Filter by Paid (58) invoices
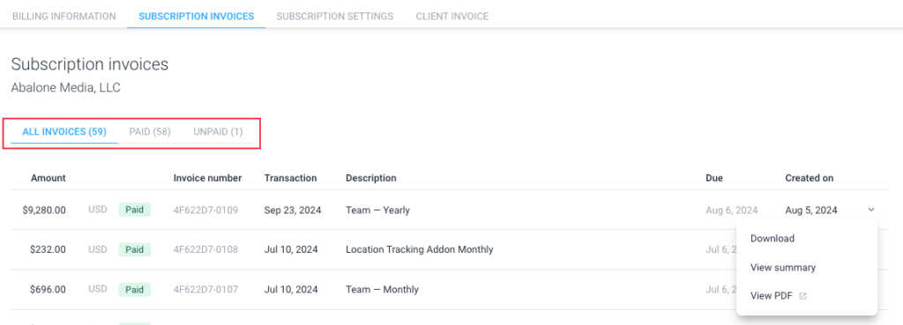This screenshot has width=903, height=325. click(150, 132)
